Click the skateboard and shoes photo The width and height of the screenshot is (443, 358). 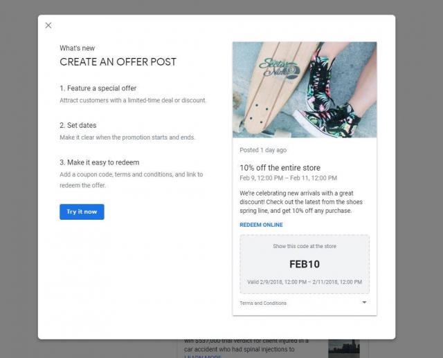tap(305, 90)
